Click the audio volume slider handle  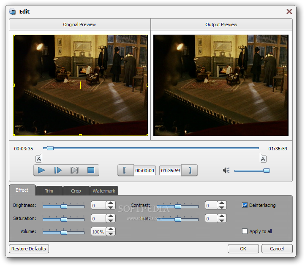267,171
